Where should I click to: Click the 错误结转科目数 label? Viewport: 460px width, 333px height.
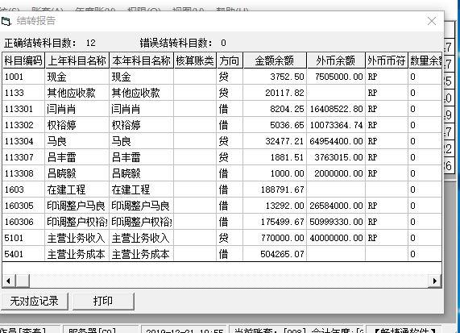tap(176, 44)
